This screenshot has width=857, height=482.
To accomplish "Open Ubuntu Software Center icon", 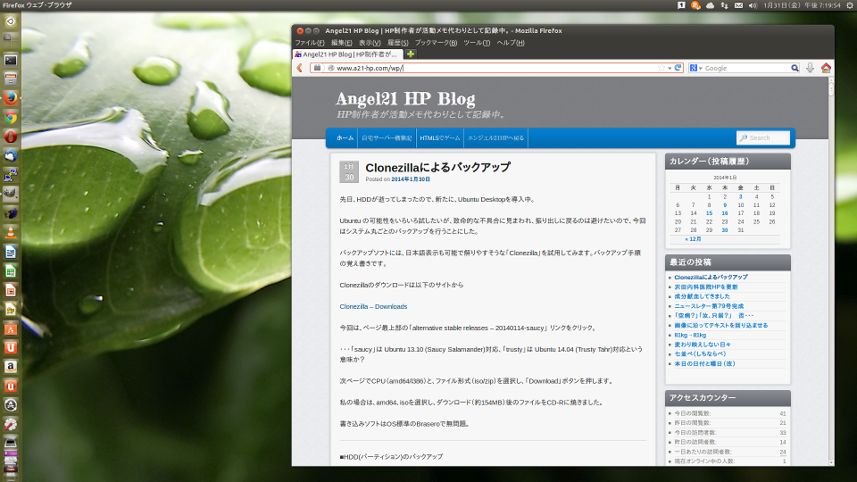I will tap(11, 328).
